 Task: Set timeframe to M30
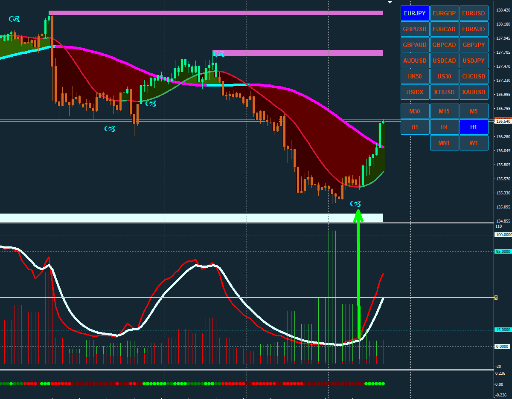pos(415,111)
